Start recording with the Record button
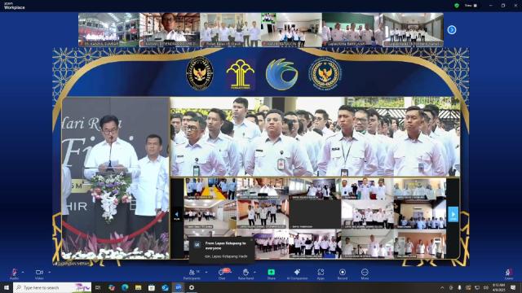522x293 pixels. point(343,273)
